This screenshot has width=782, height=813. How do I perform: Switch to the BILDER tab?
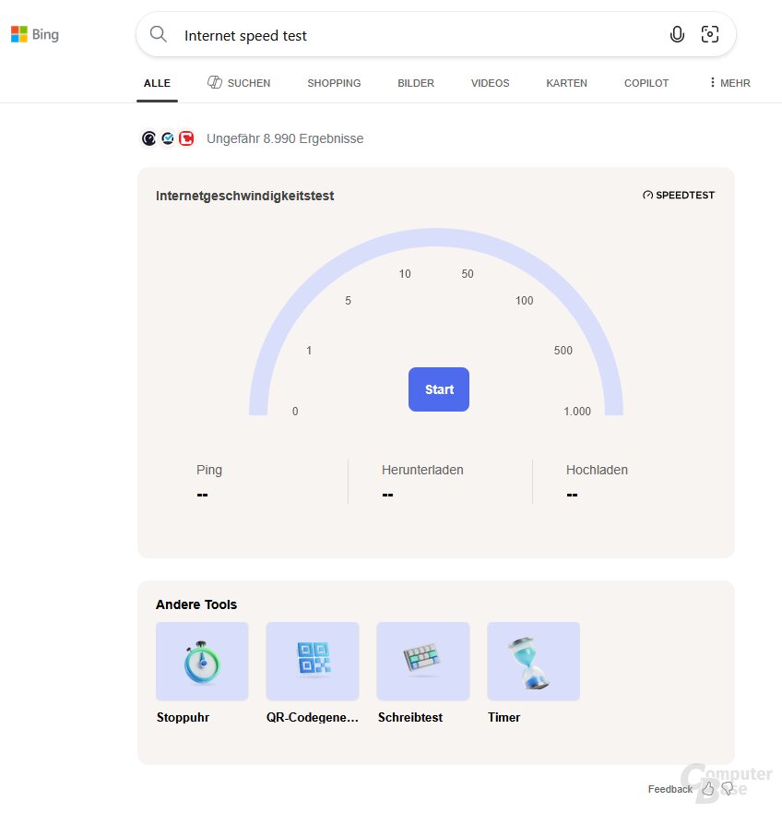point(416,83)
